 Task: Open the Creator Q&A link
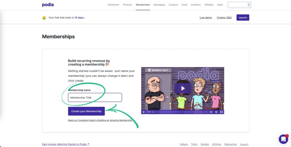pyautogui.click(x=224, y=18)
